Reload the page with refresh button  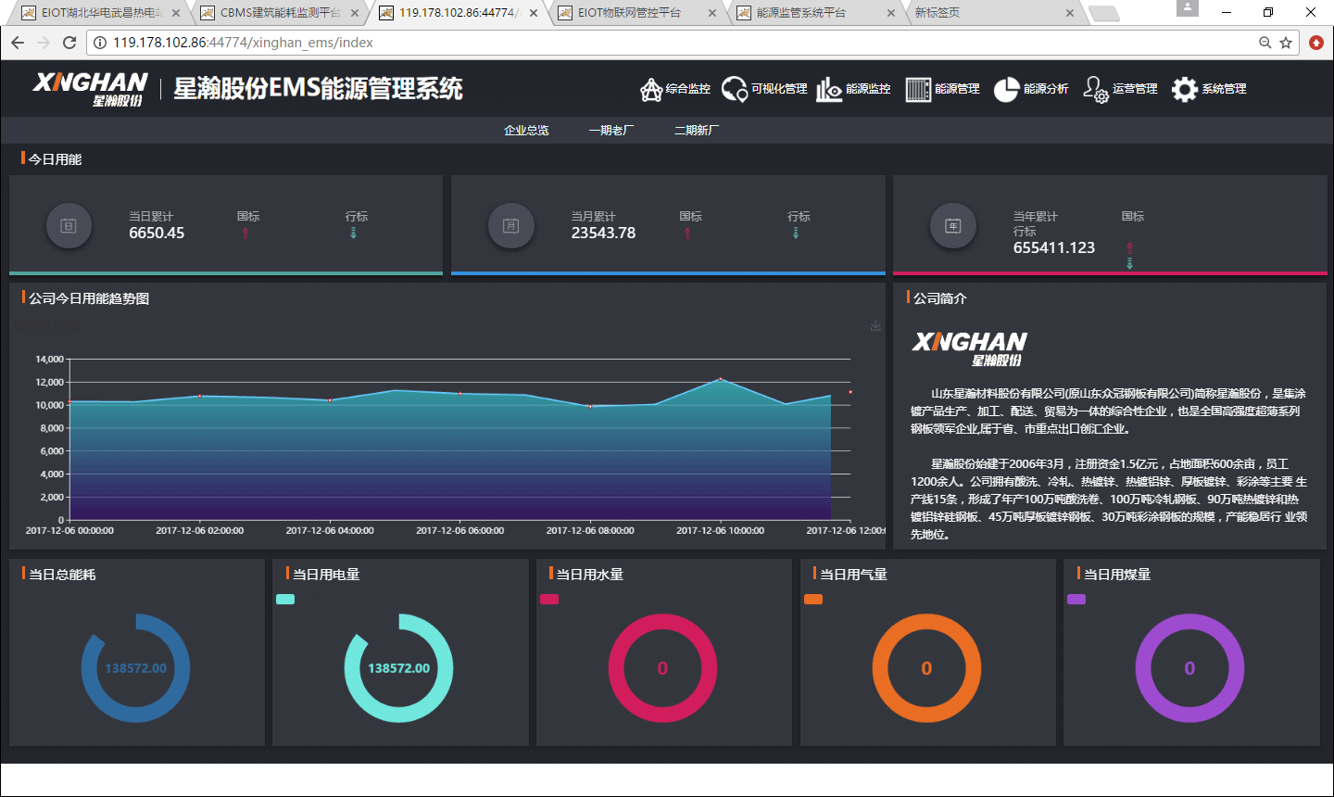click(69, 43)
